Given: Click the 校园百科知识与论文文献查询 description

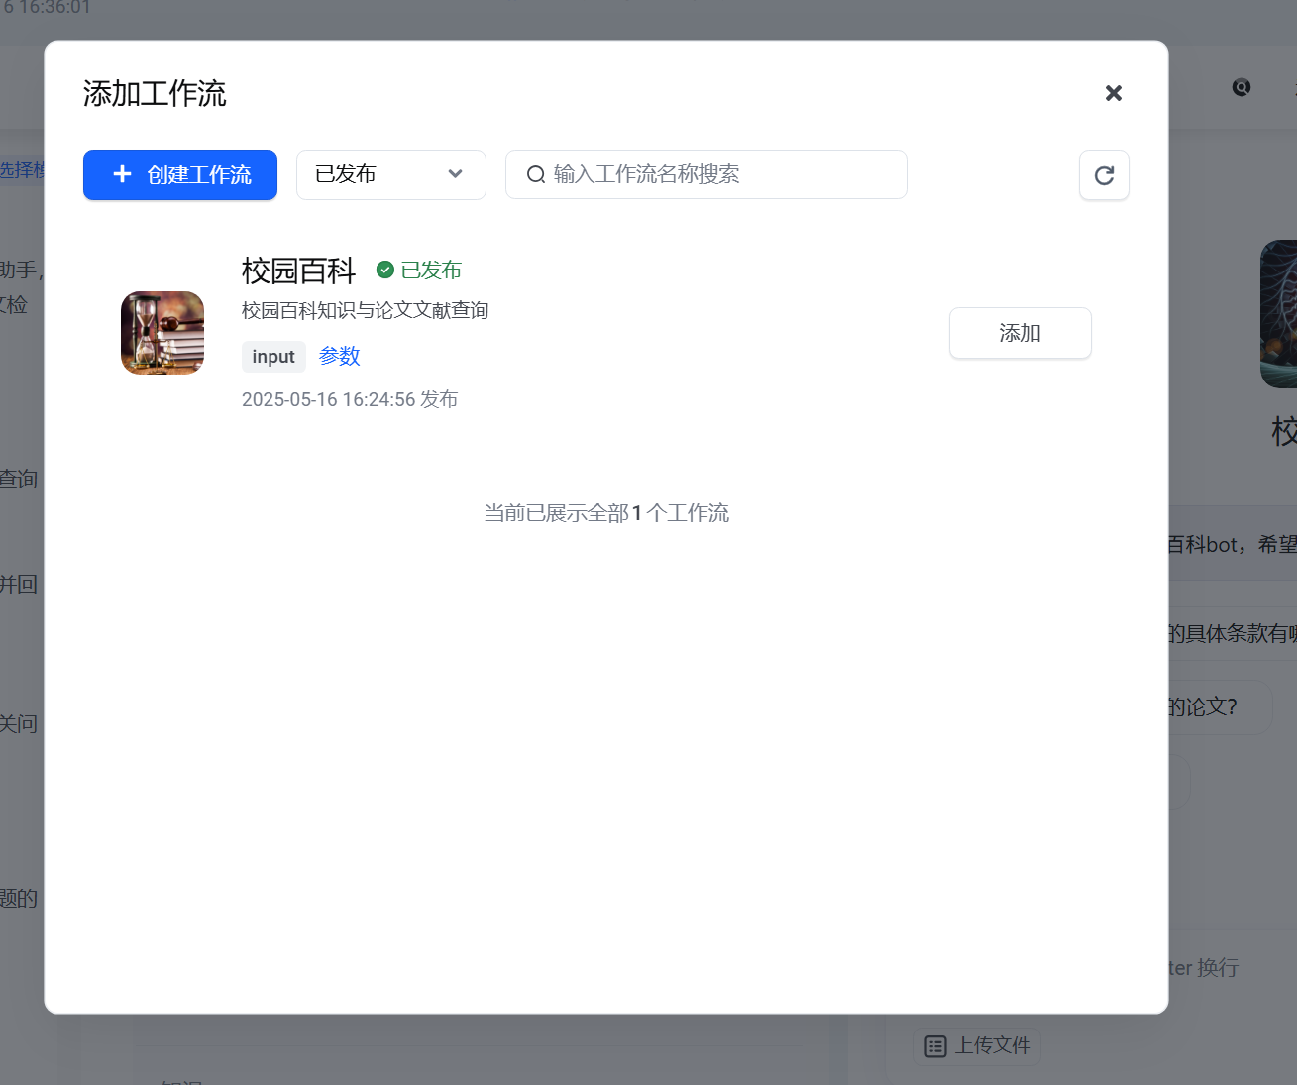Looking at the screenshot, I should click(366, 310).
